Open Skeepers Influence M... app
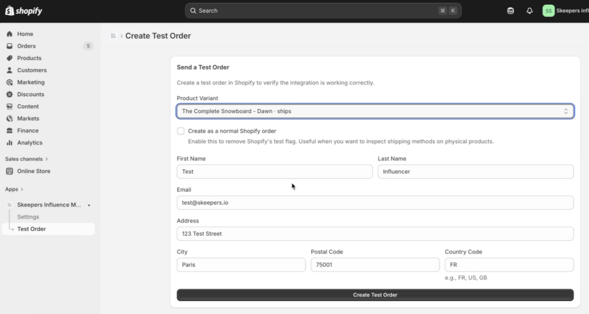The height and width of the screenshot is (314, 589). pos(49,205)
